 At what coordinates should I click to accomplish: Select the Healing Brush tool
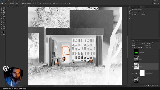coord(4,14)
